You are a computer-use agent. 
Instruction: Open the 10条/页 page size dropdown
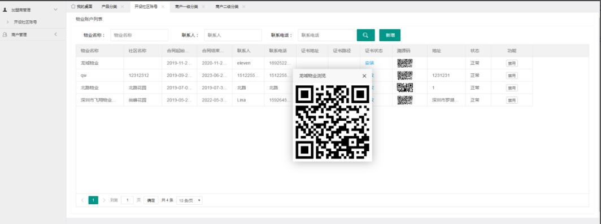(189, 200)
